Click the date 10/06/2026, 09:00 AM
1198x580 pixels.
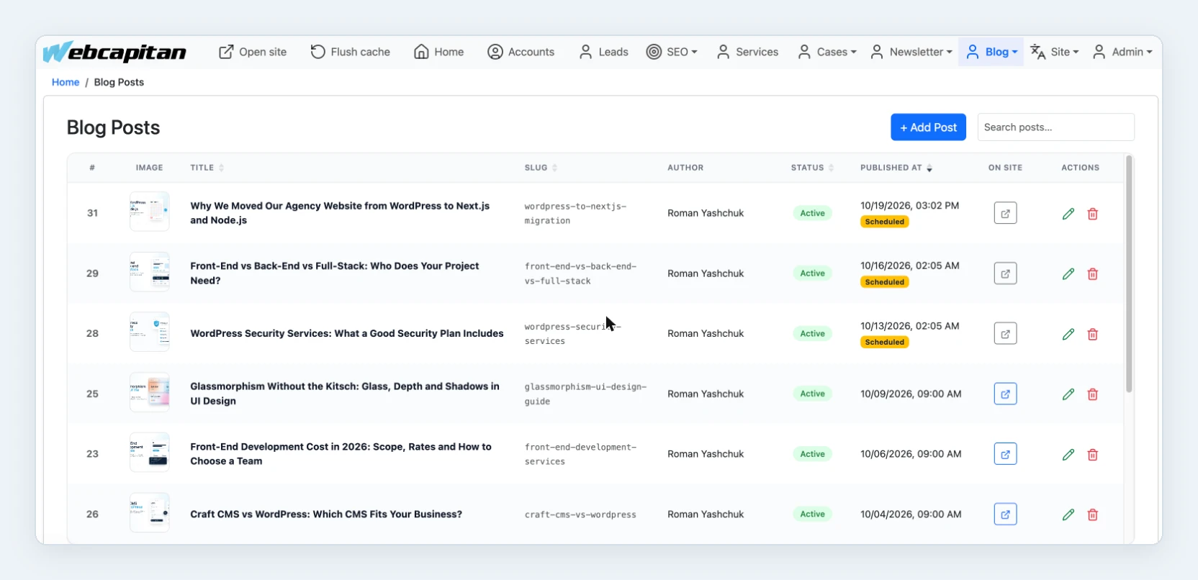click(911, 454)
